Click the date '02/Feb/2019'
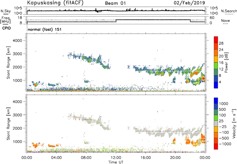This screenshot has height=164, width=237. (x=189, y=3)
